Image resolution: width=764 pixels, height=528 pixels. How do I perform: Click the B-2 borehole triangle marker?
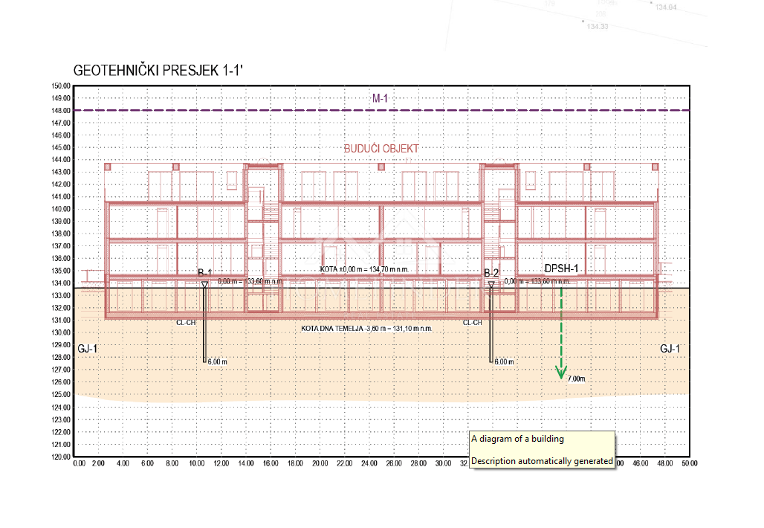pyautogui.click(x=491, y=285)
